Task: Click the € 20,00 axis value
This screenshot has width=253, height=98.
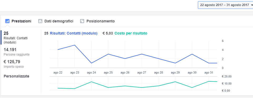Action: (227, 76)
